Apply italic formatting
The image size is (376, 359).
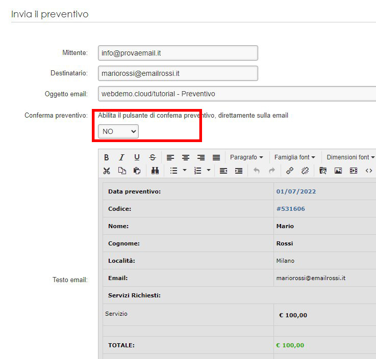[x=121, y=157]
